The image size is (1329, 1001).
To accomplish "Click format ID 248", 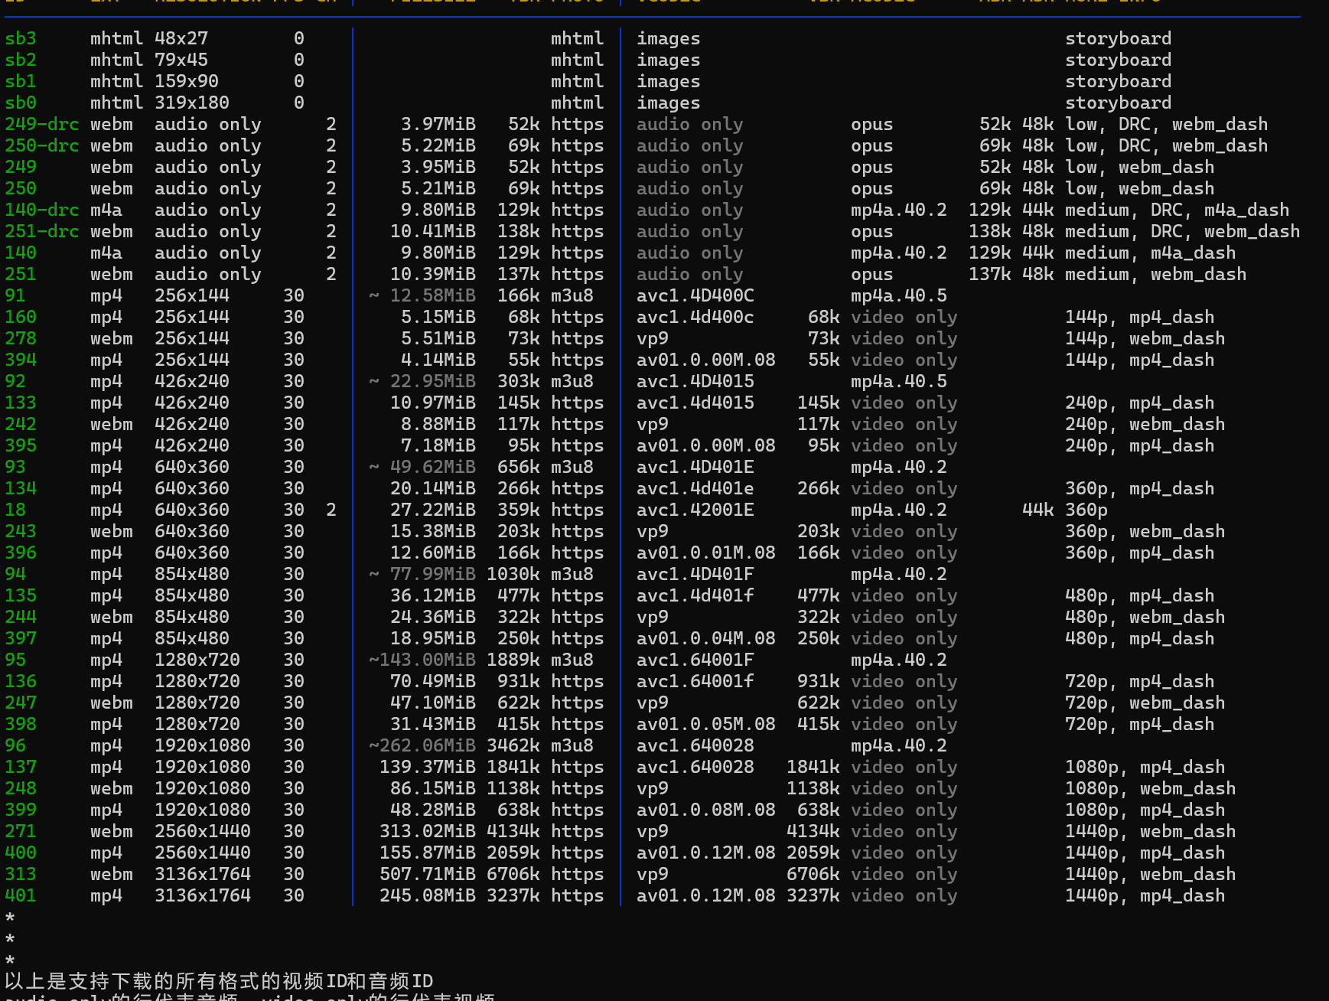I will 21,788.
